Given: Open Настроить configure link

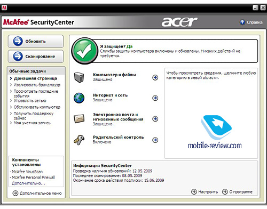Looking at the screenshot, I should (208, 192).
